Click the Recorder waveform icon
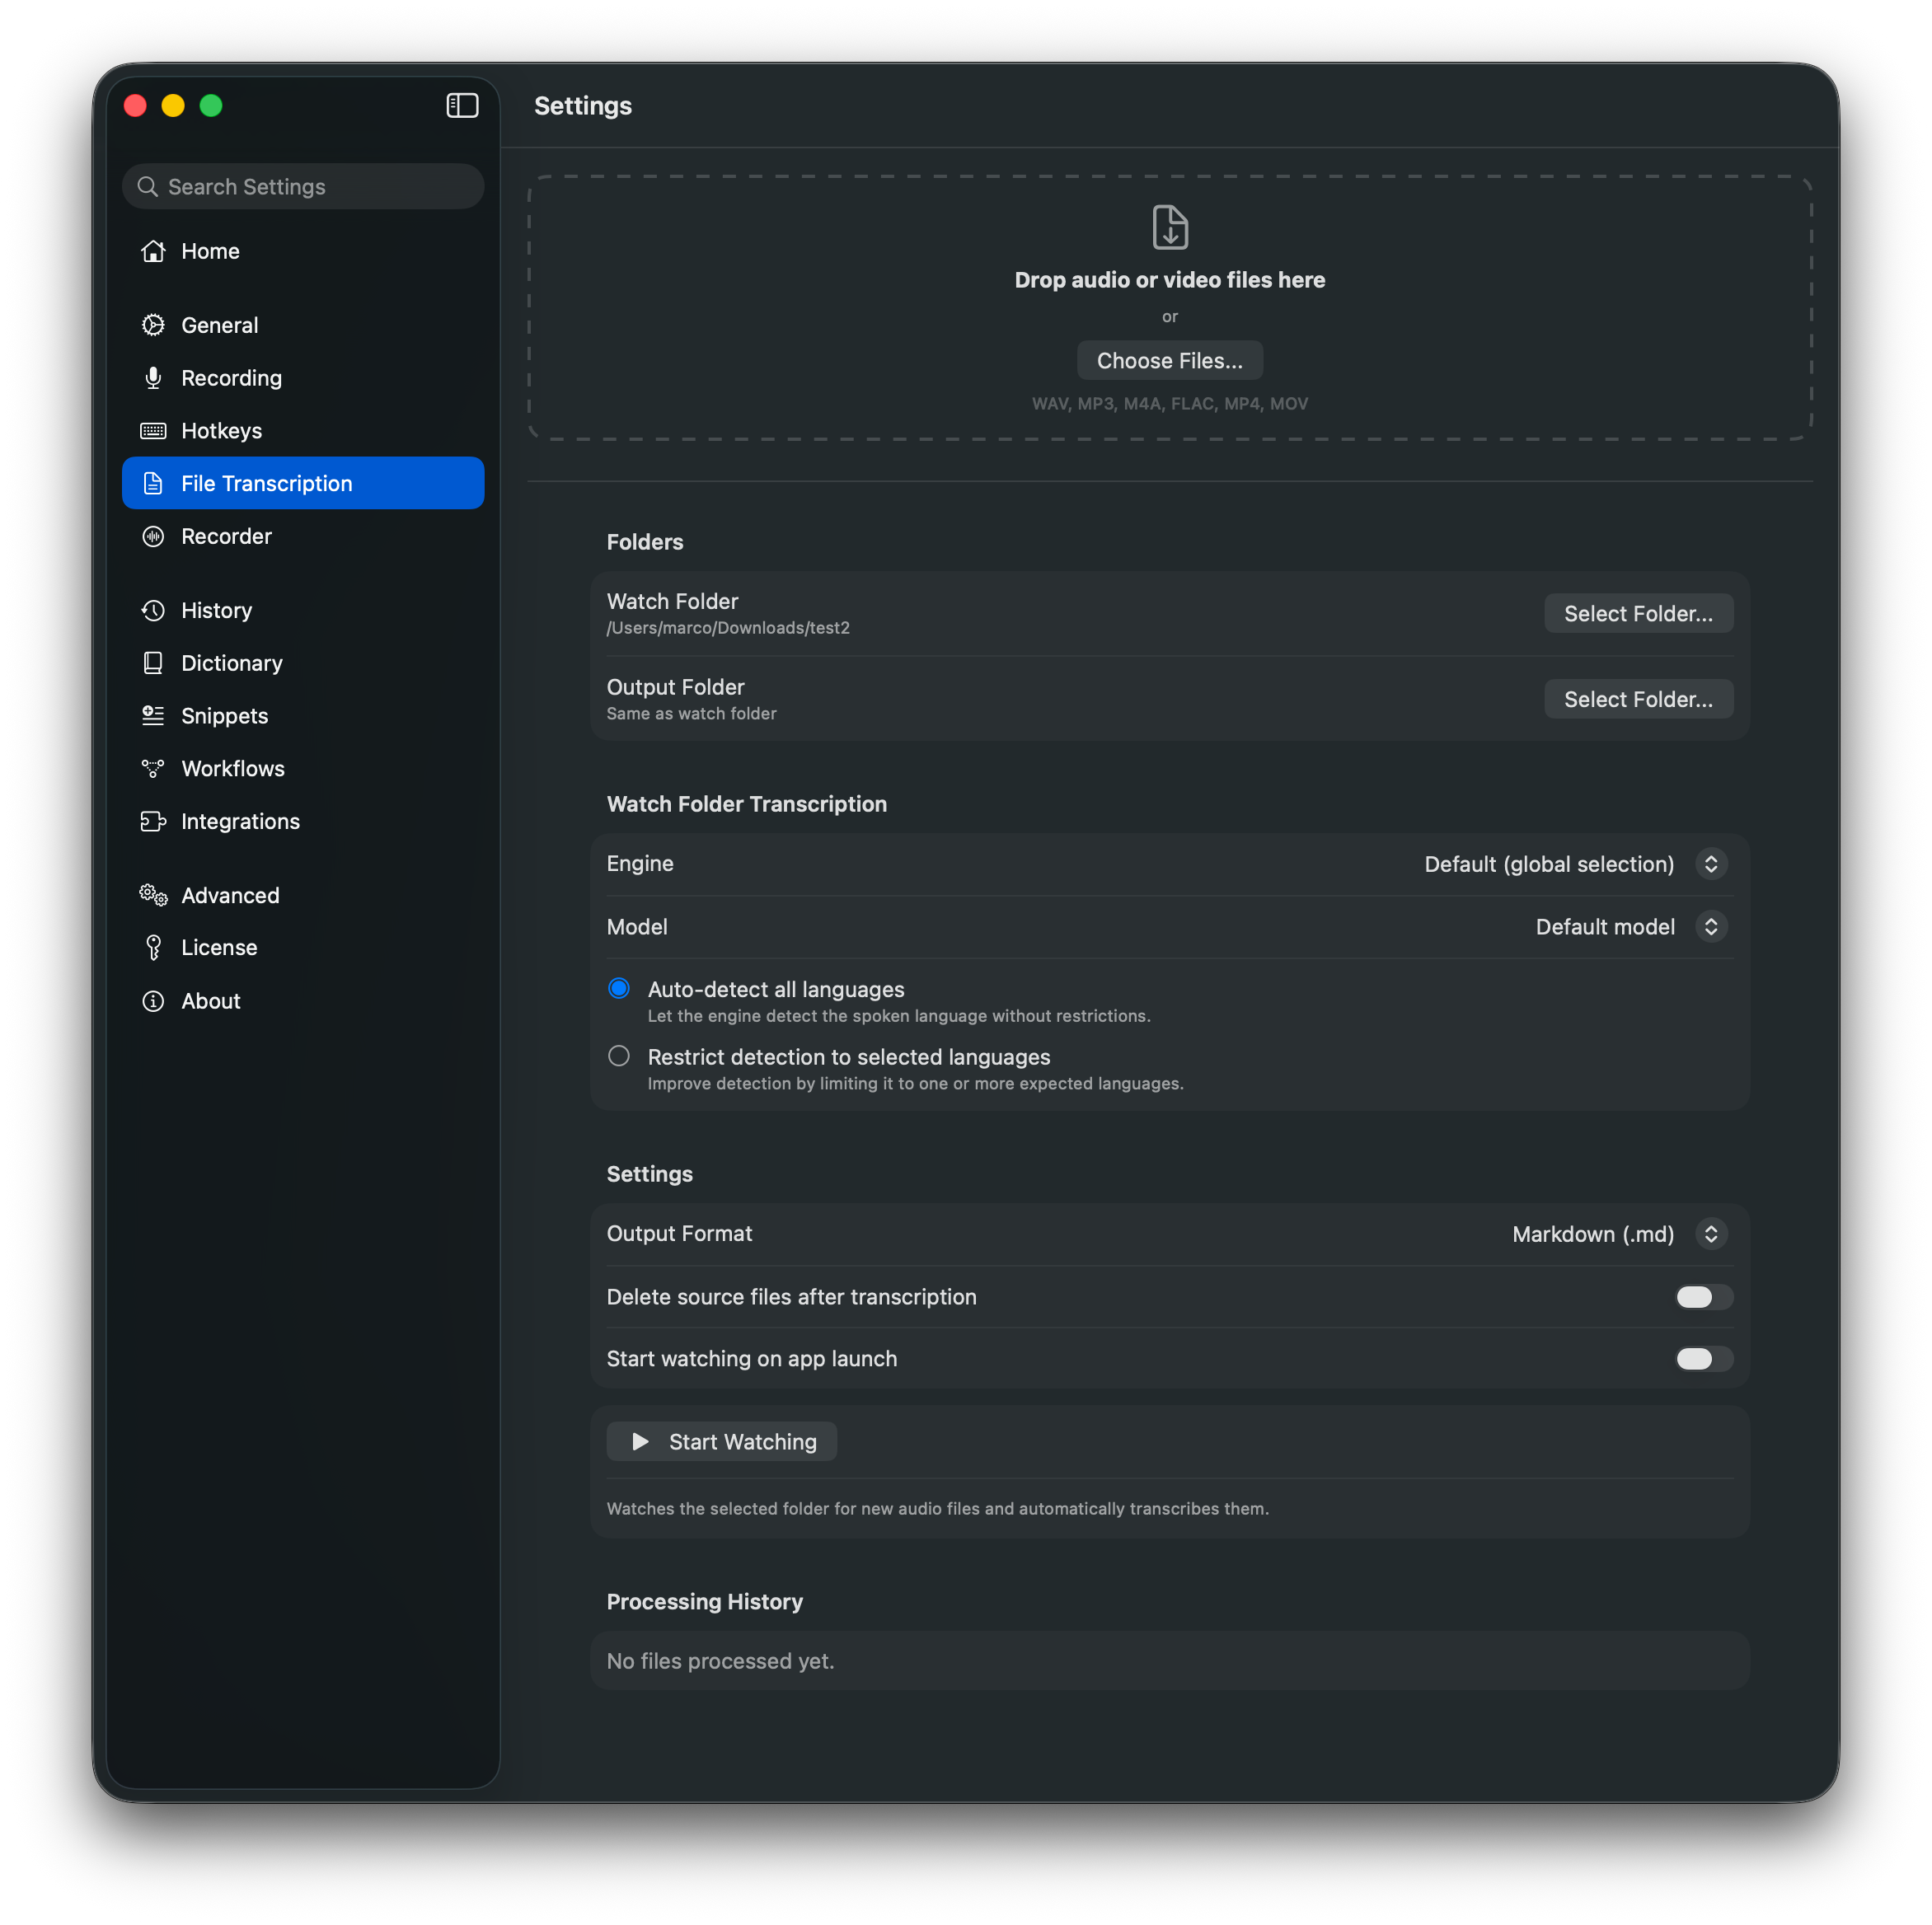The width and height of the screenshot is (1932, 1925). click(x=153, y=536)
